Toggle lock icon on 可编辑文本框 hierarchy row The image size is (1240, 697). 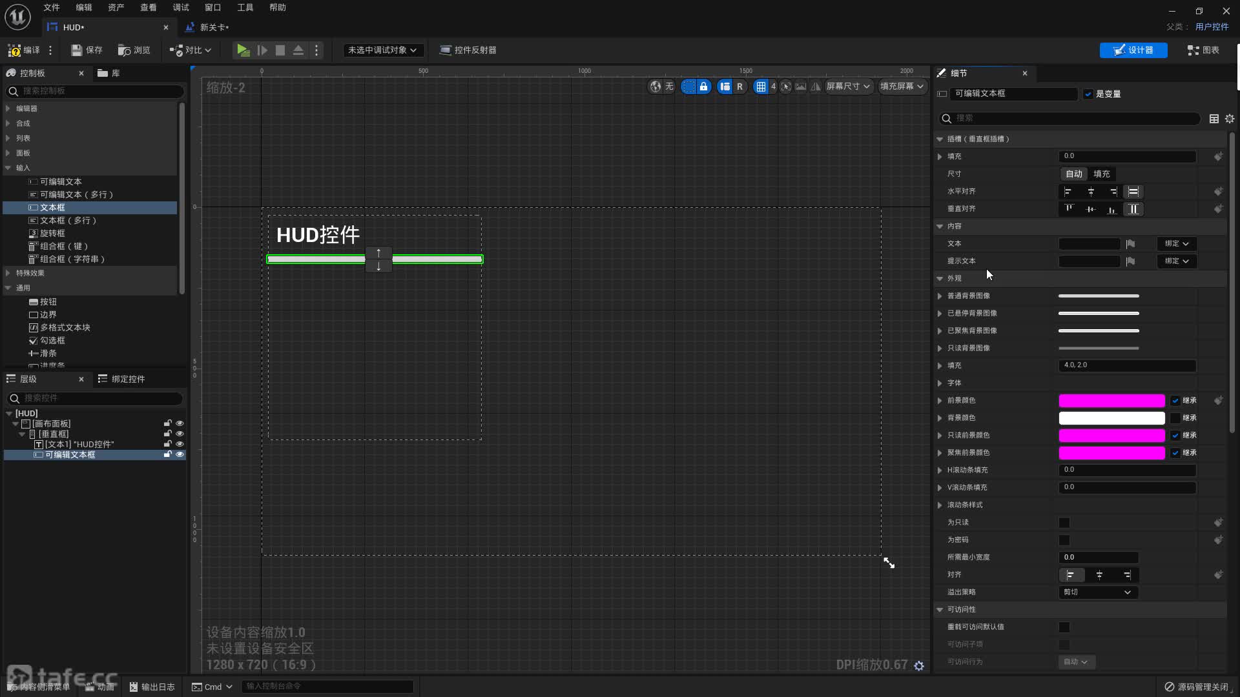[x=167, y=454]
